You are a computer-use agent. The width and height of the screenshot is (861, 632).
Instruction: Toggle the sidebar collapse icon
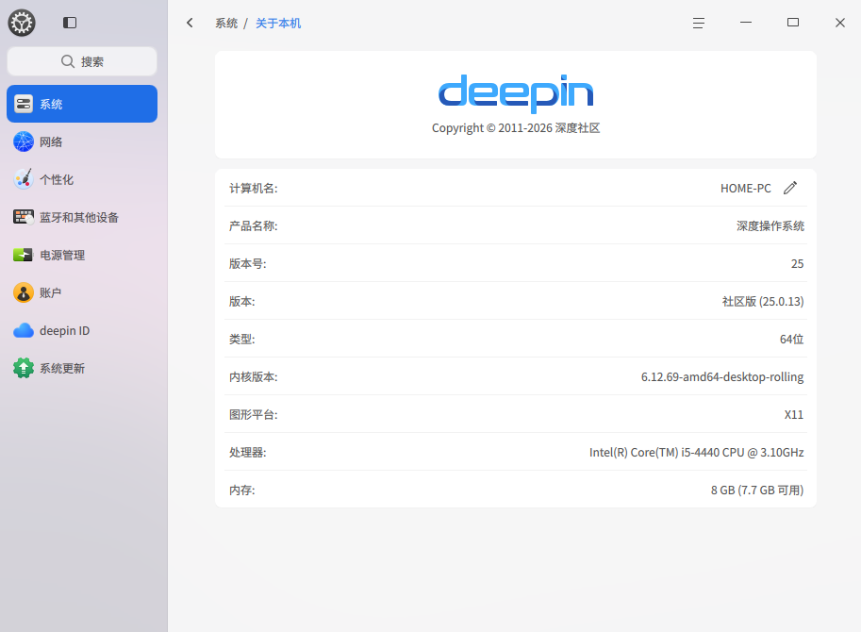[x=70, y=23]
